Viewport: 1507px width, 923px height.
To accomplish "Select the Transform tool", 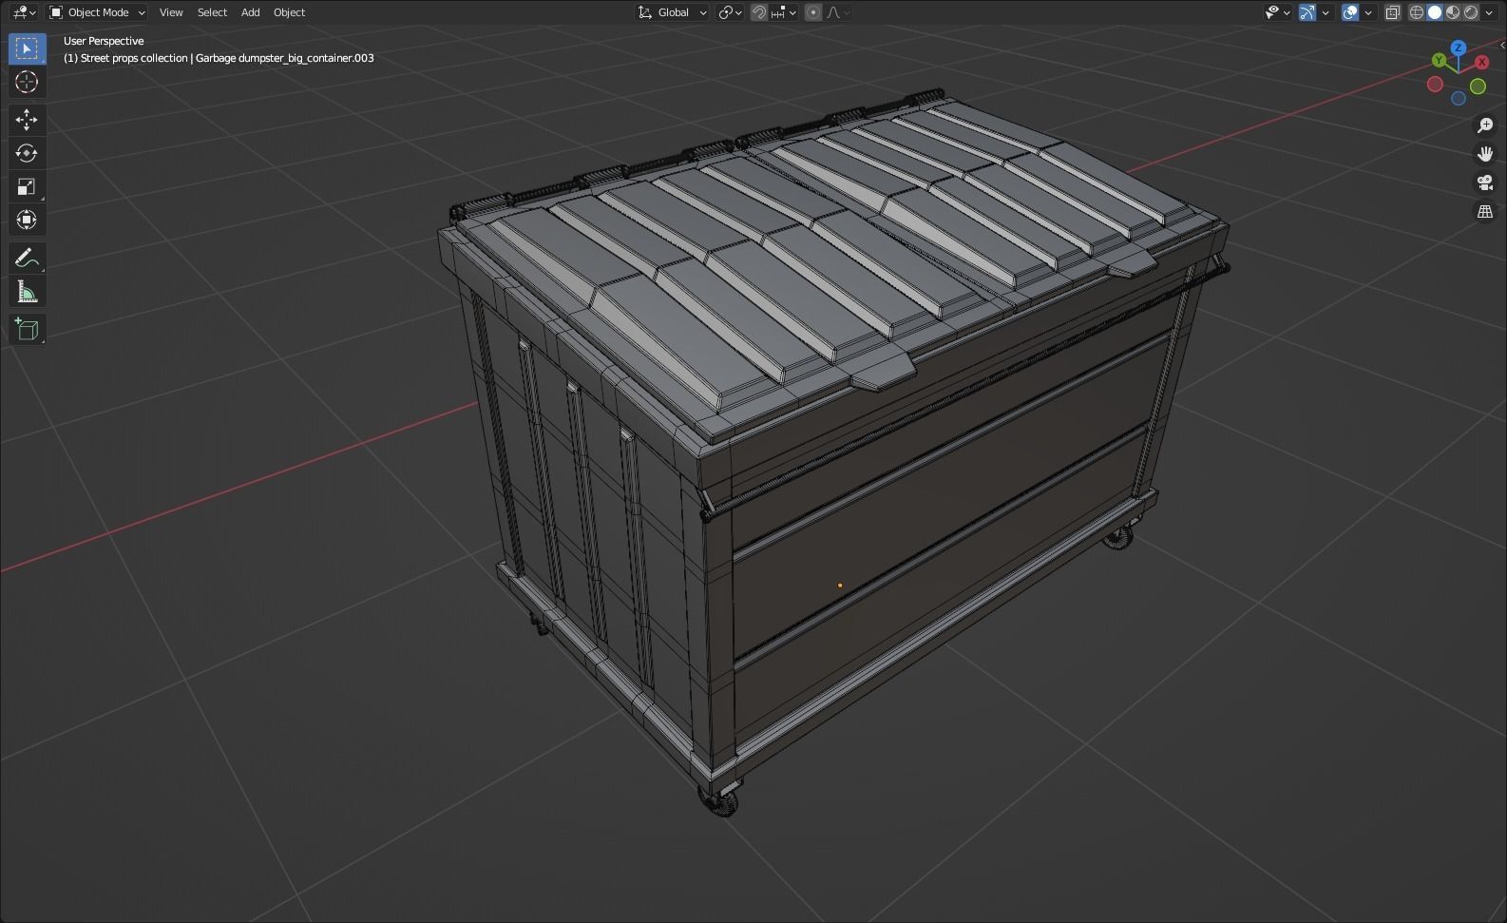I will [27, 221].
